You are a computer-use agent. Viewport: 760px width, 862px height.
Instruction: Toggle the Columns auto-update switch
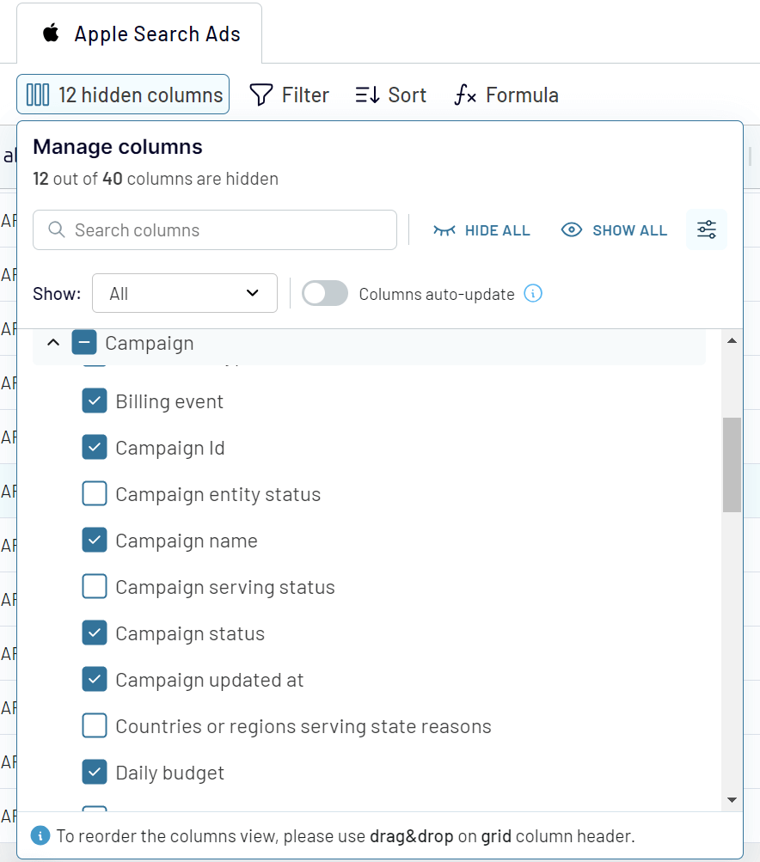click(x=325, y=293)
